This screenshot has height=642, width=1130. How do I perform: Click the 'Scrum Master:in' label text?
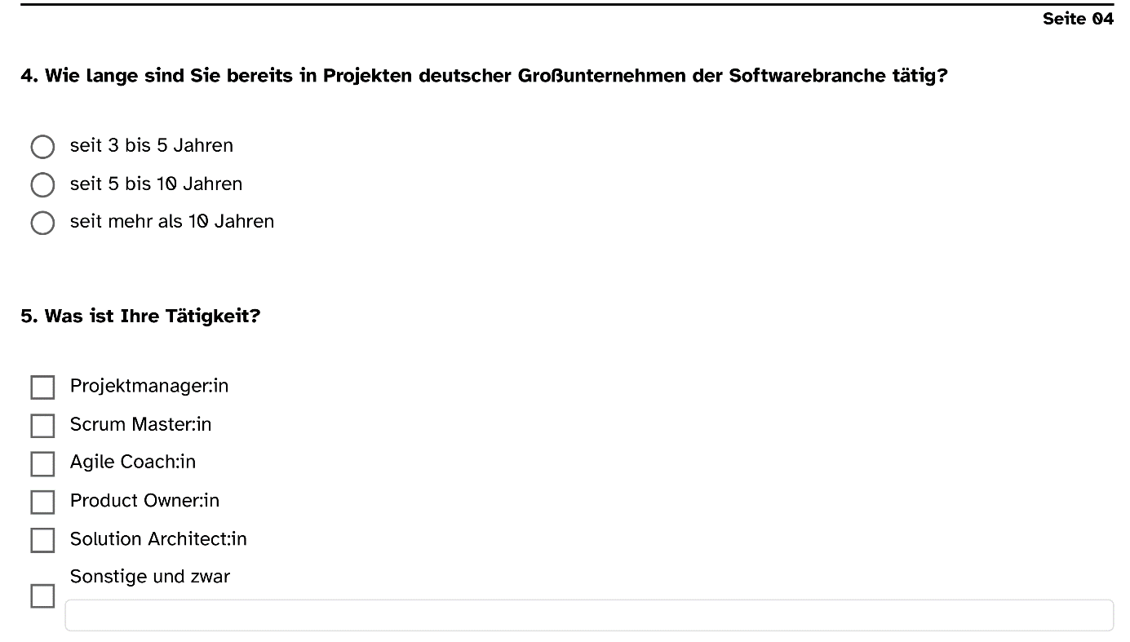[x=140, y=424]
